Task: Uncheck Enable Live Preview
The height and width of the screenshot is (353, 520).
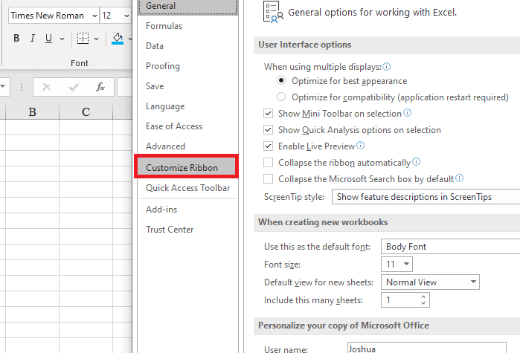Action: tap(268, 146)
